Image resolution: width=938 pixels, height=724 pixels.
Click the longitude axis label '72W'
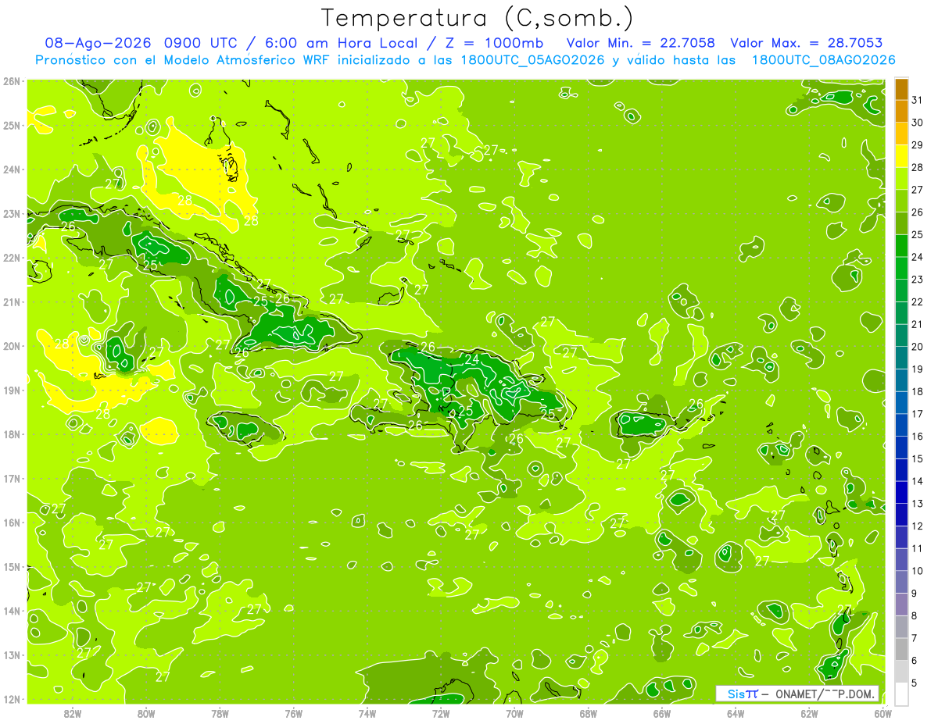[441, 713]
